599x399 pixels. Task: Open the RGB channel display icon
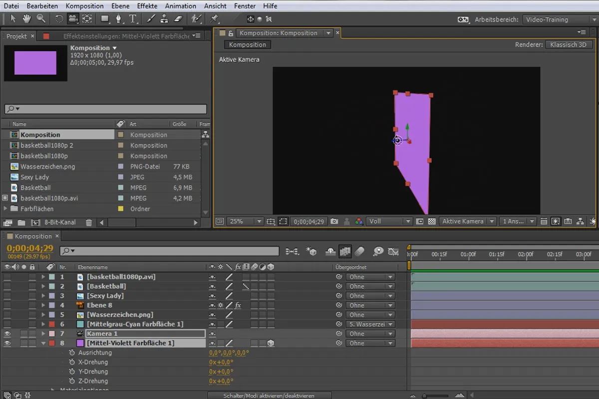pos(359,221)
